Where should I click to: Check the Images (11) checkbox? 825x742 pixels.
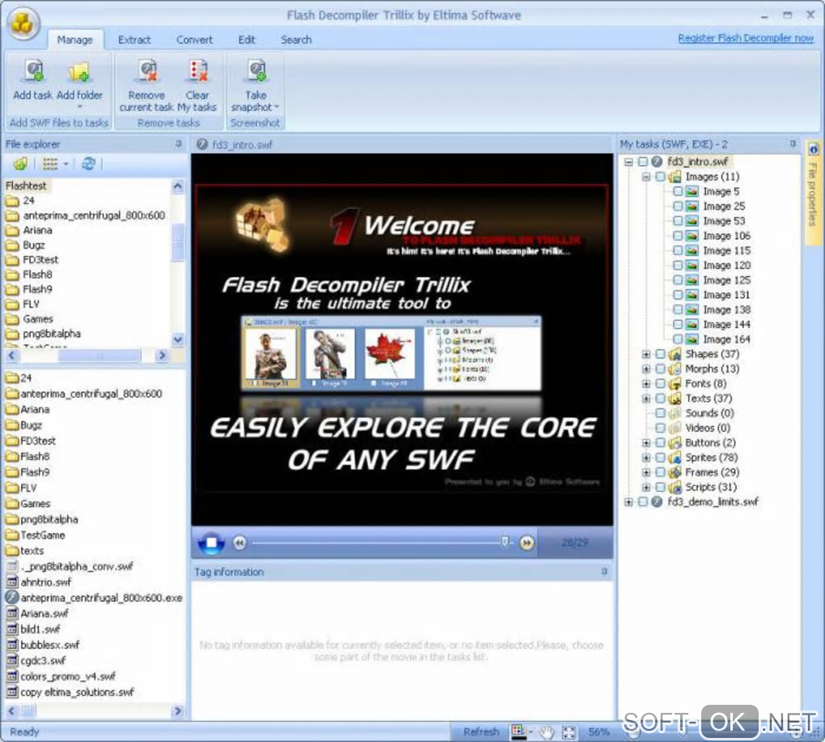(x=660, y=177)
